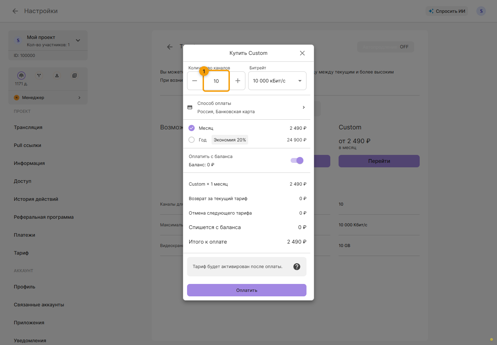The image size is (497, 345).
Task: Go back using arrow next to Настройки
Action: 15,11
